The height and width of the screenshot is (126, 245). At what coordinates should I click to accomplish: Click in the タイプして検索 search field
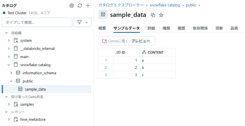point(37,22)
